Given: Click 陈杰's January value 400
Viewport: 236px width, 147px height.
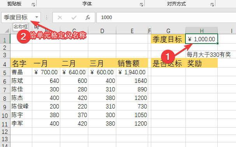Looking at the screenshot, I should [46, 98].
